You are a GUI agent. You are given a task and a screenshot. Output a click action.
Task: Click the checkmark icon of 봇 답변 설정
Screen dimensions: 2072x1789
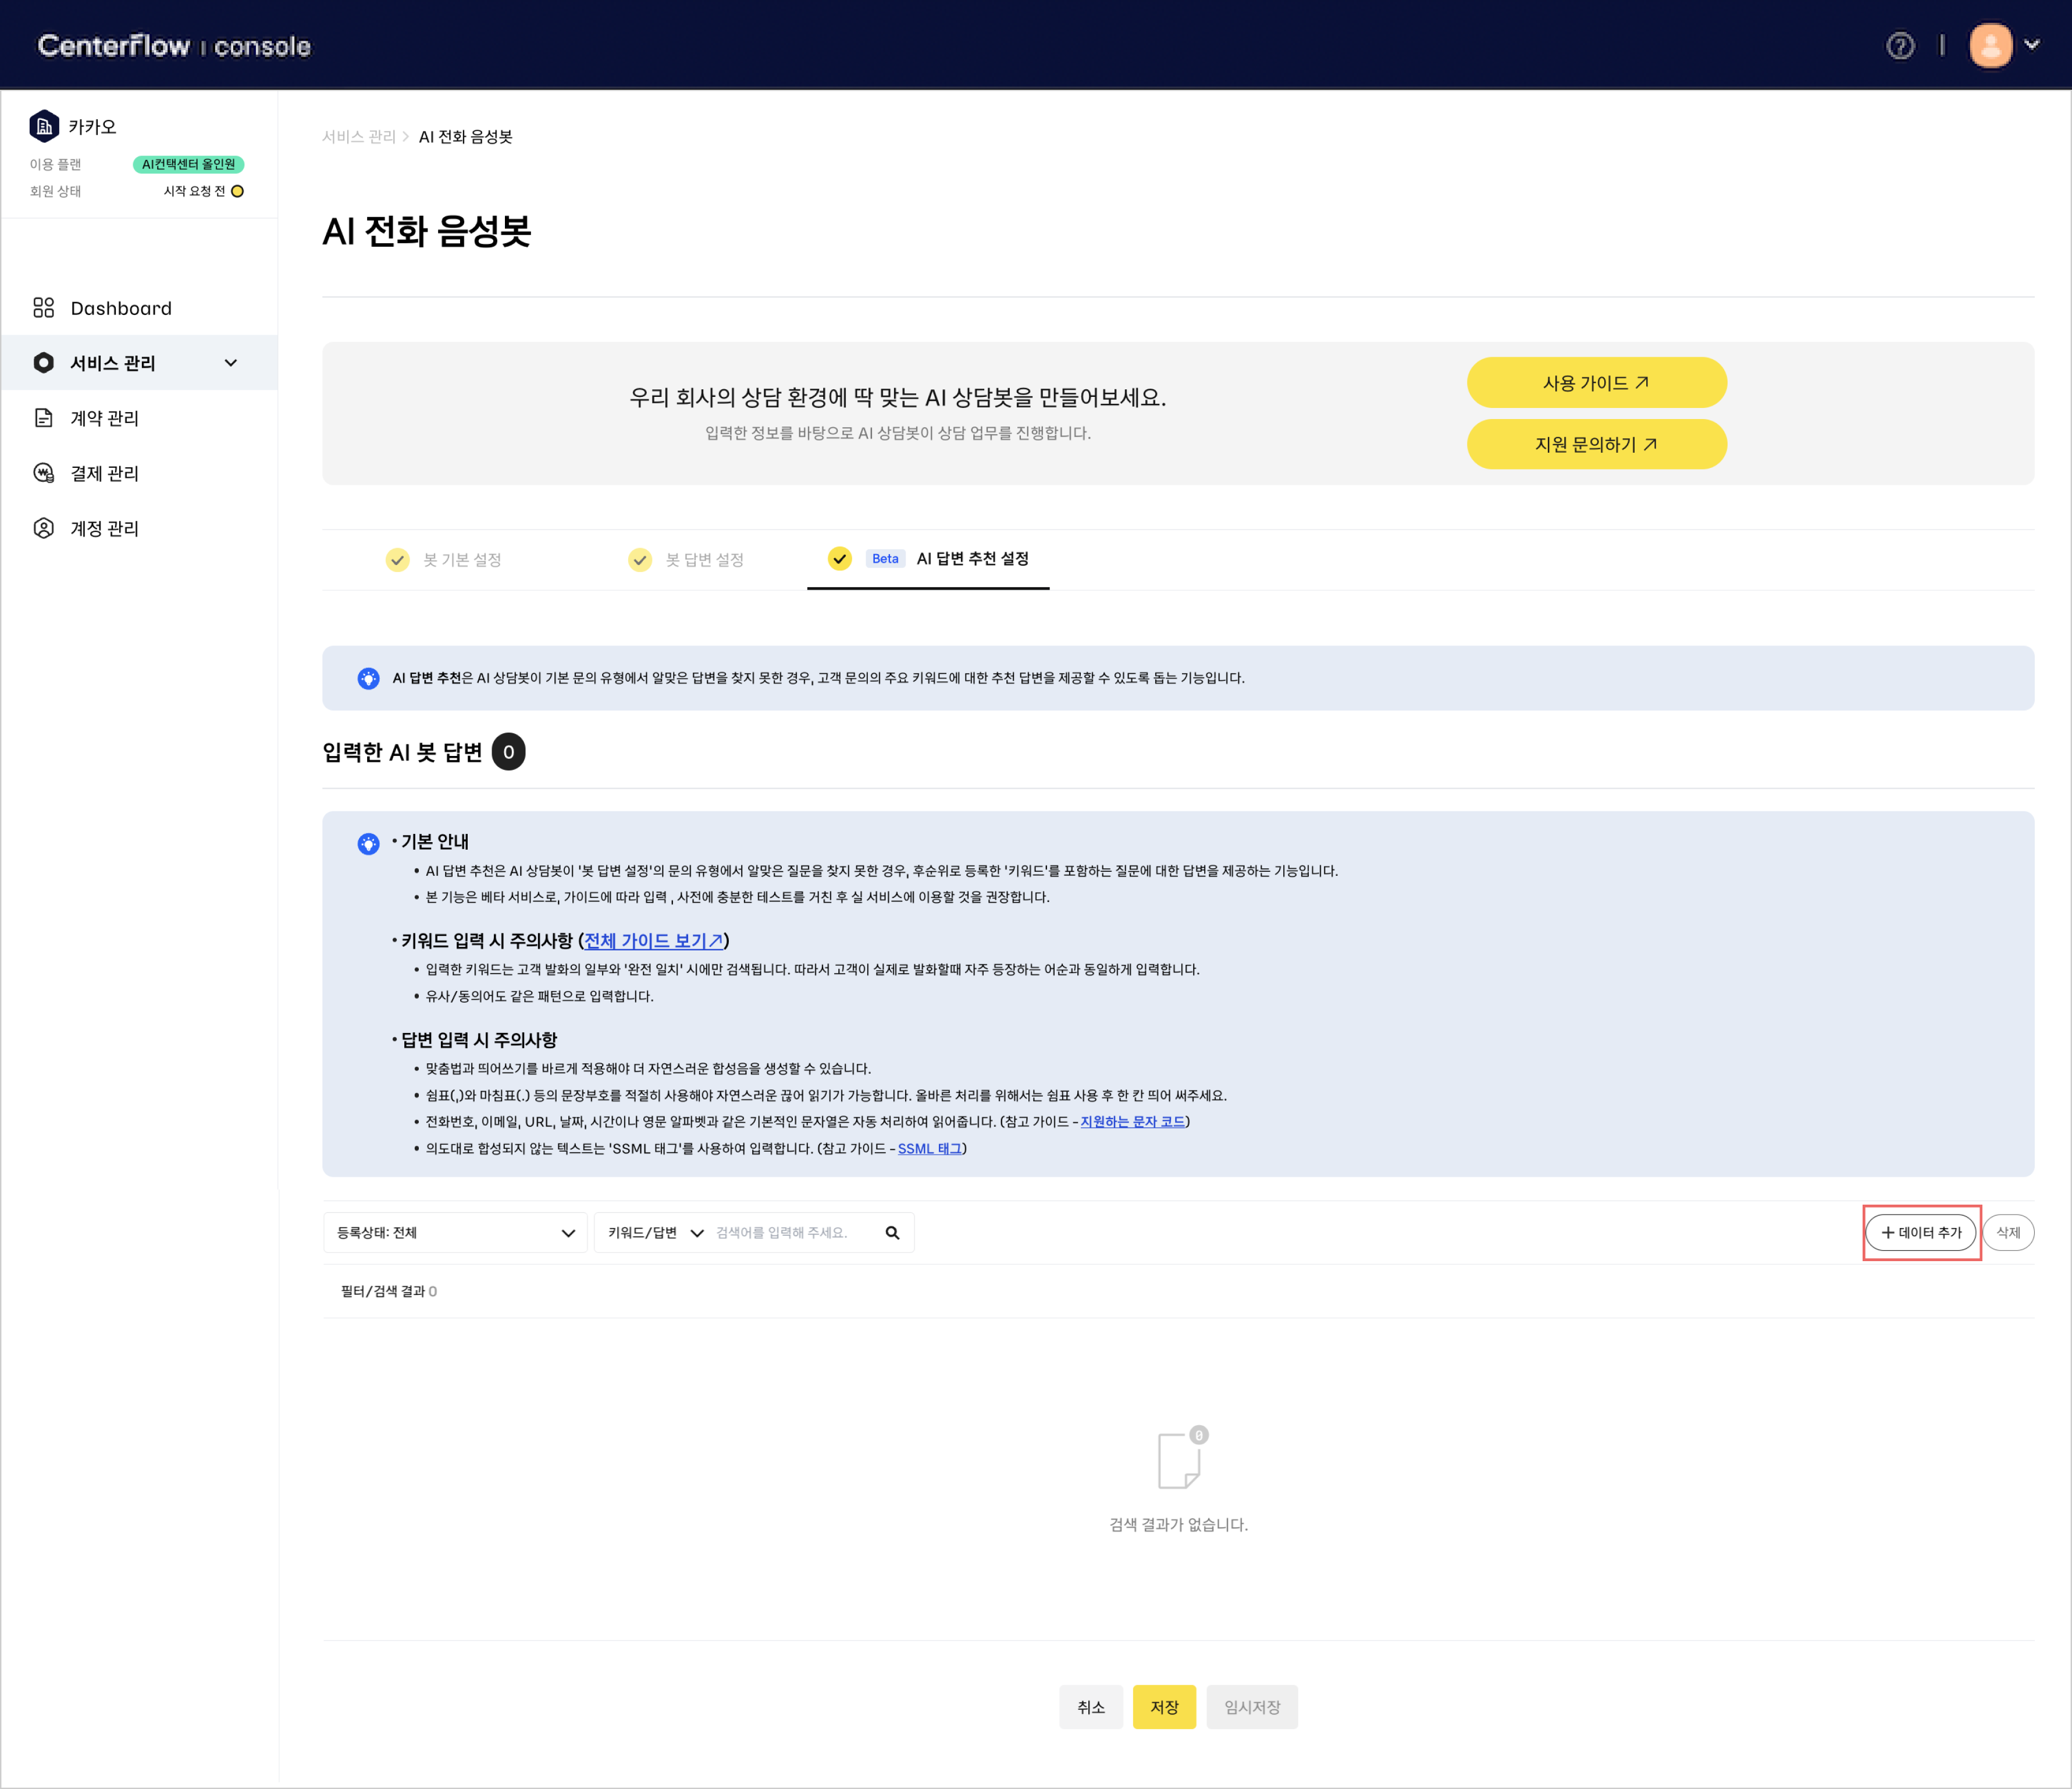pyautogui.click(x=639, y=559)
